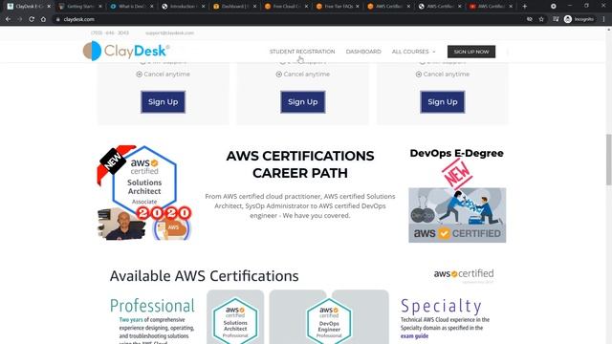Click the vertical page scrollbar thumb

click(x=608, y=160)
